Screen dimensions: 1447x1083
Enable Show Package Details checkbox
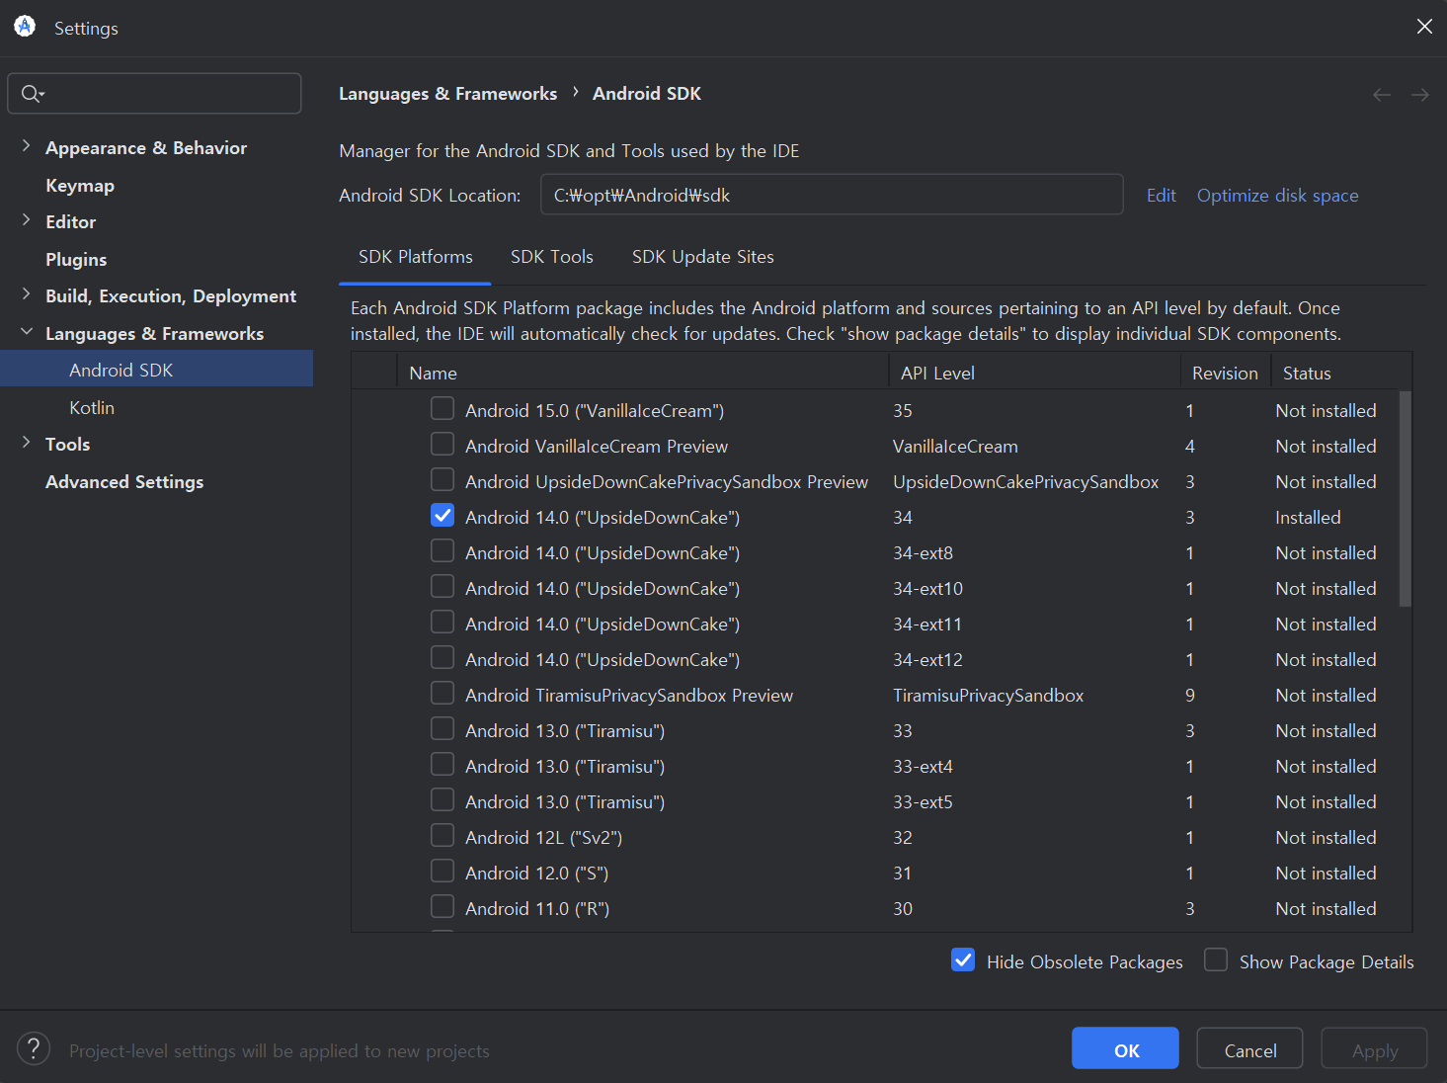(x=1216, y=959)
